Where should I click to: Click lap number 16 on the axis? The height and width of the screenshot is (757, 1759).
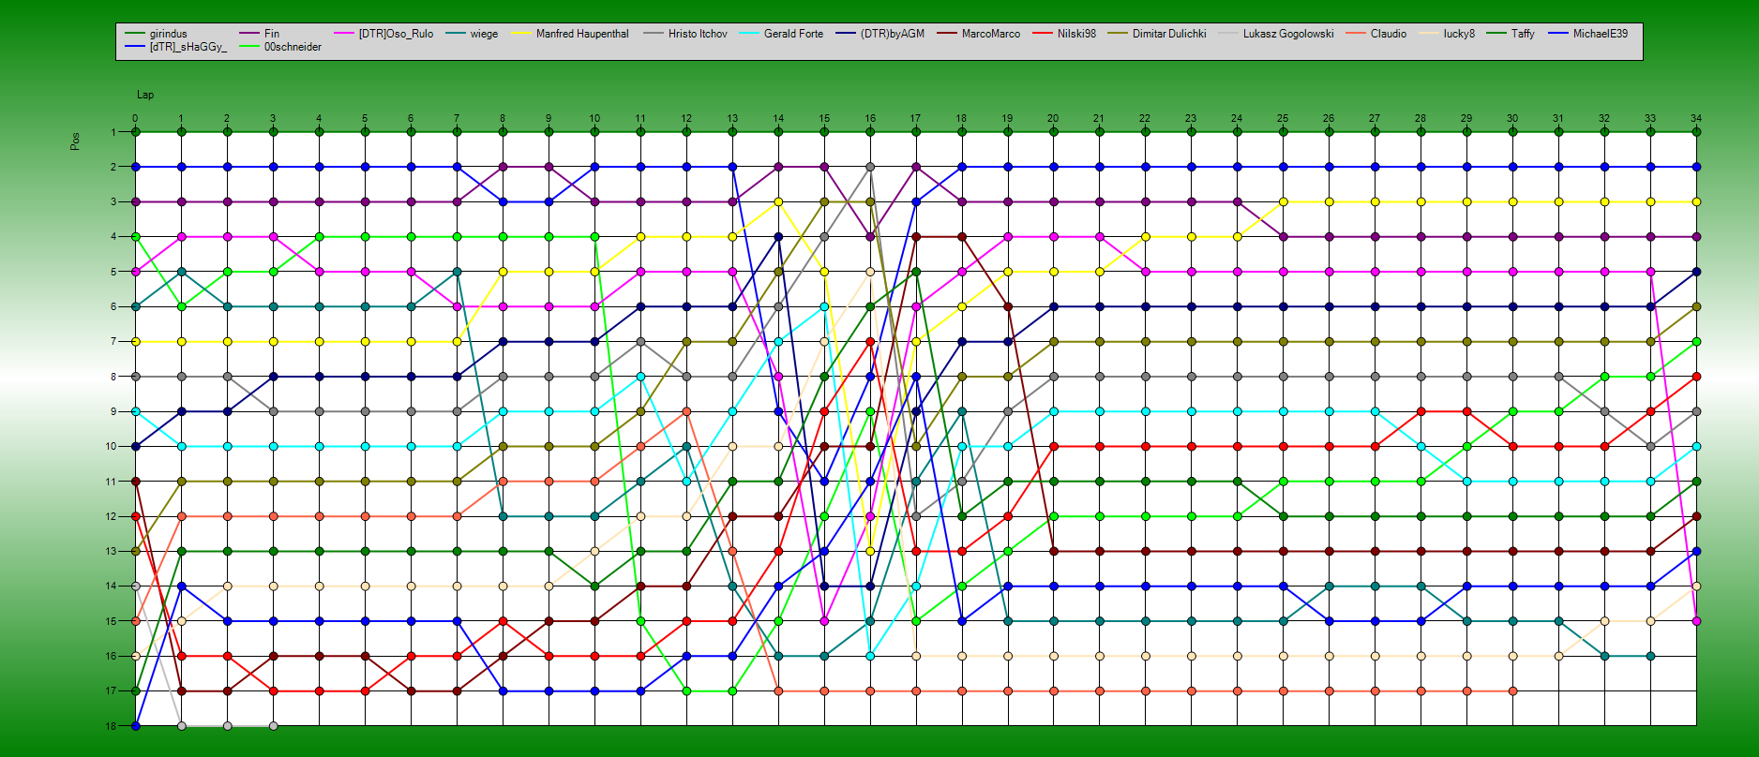coord(870,119)
